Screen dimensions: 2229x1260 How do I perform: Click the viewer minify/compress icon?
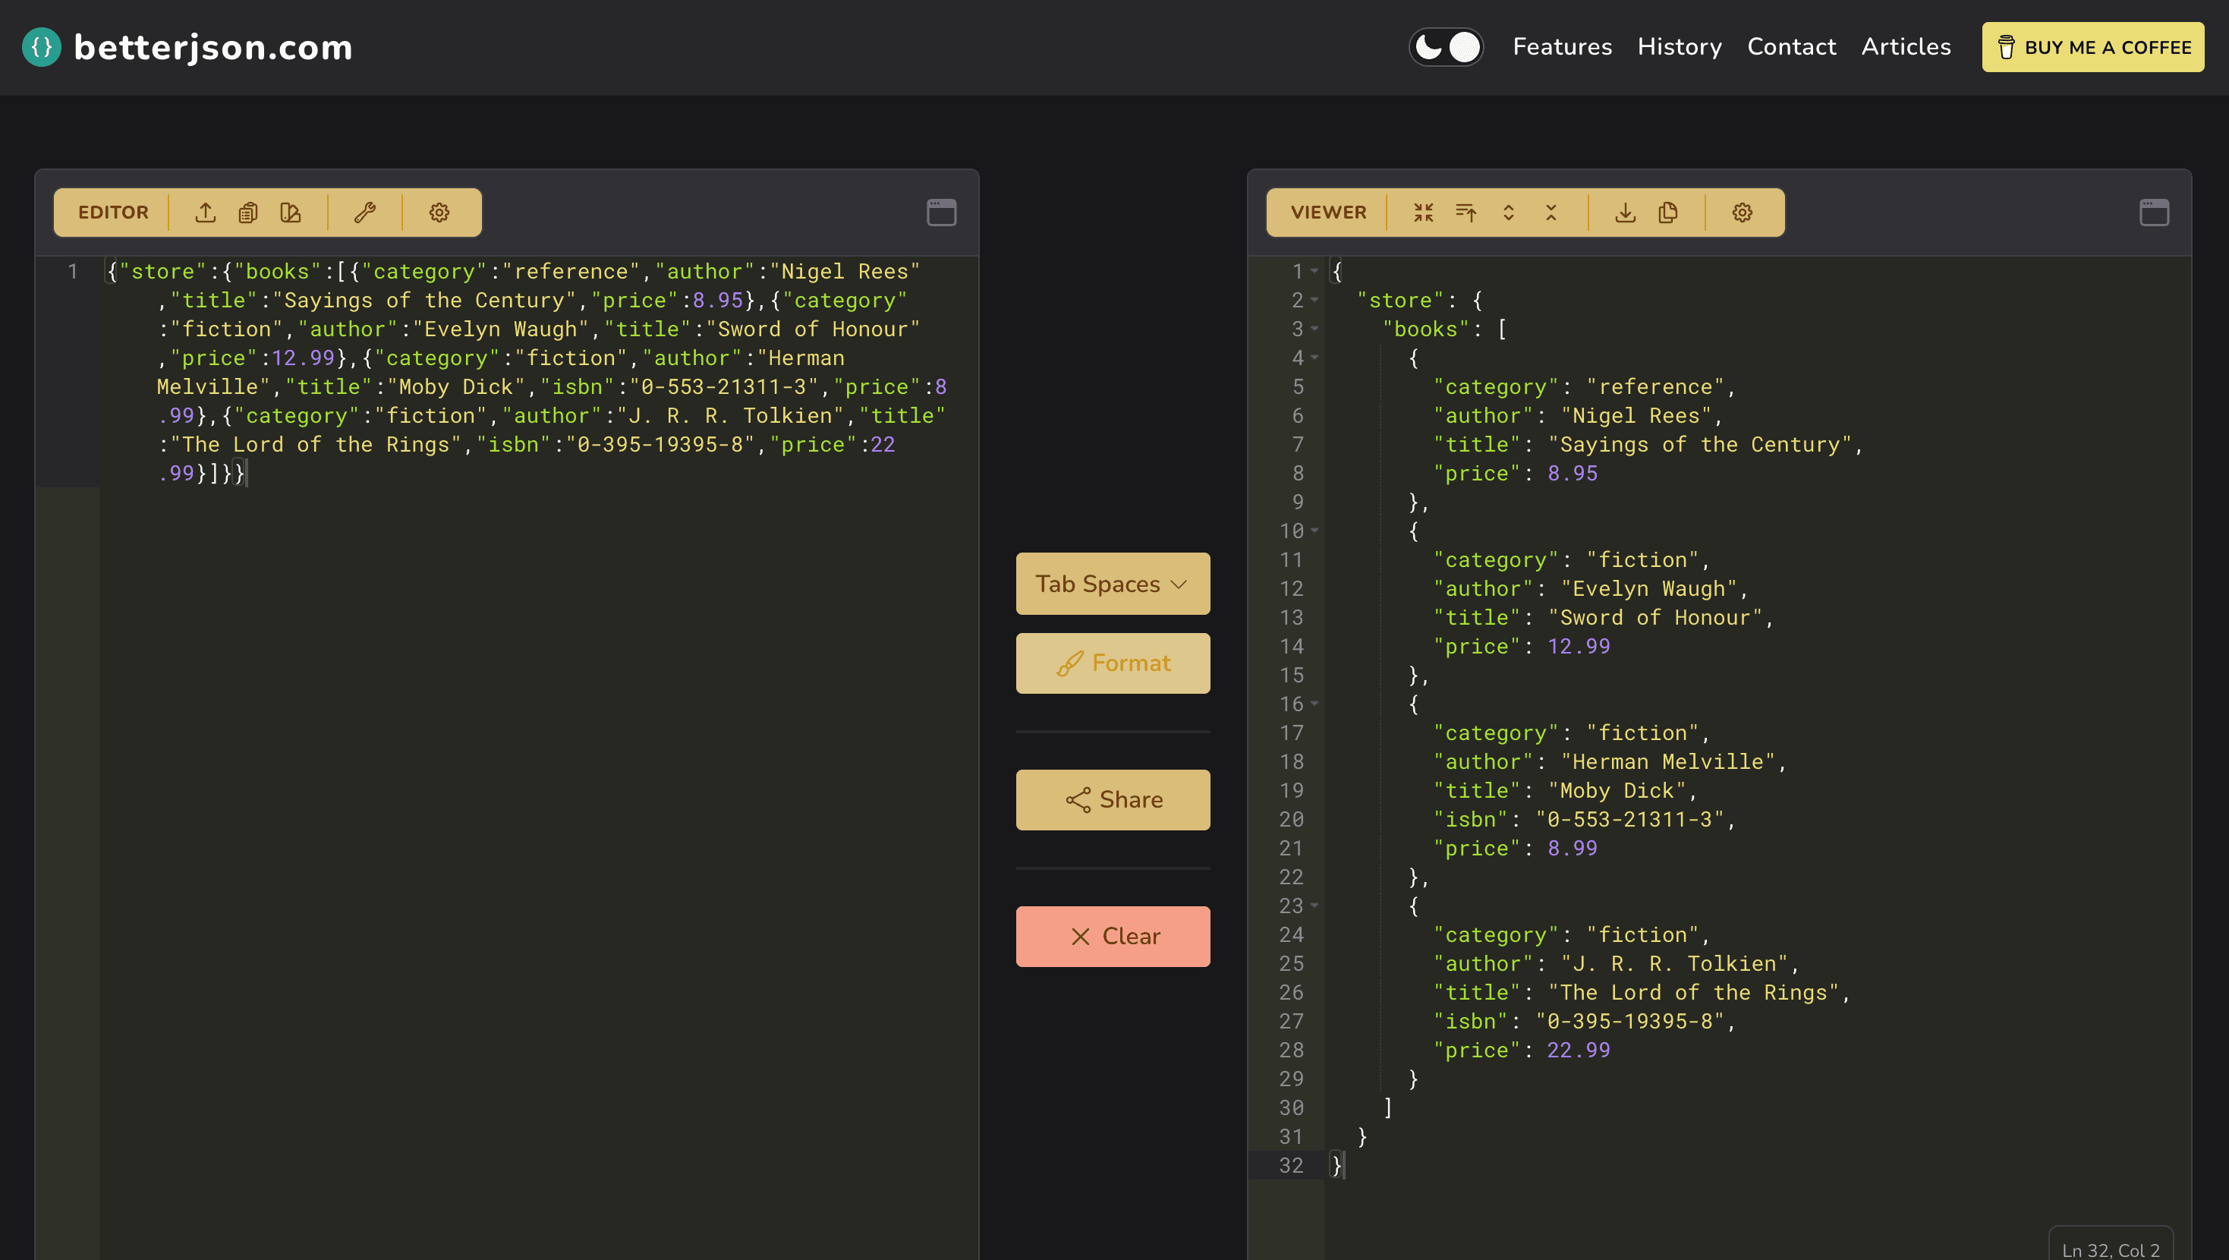coord(1424,213)
